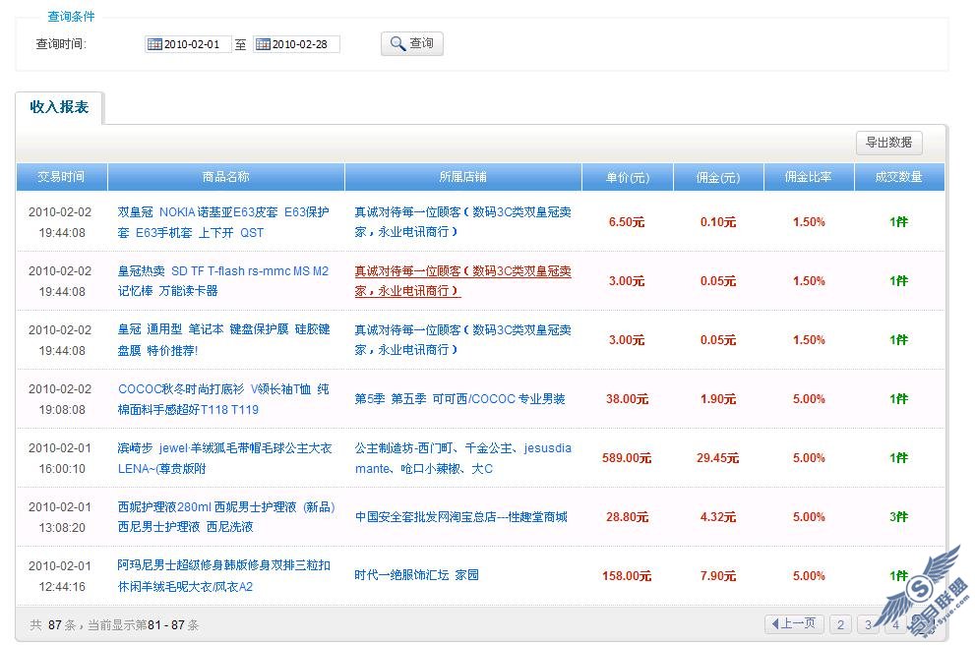Screen dimensions: 975x645
Task: Open the 双皇冠 NOKIA 诺基亚E63皮套 product link
Action: click(x=223, y=222)
